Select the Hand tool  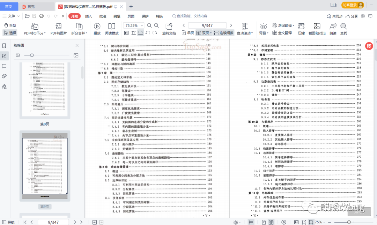pyautogui.click(x=10, y=25)
